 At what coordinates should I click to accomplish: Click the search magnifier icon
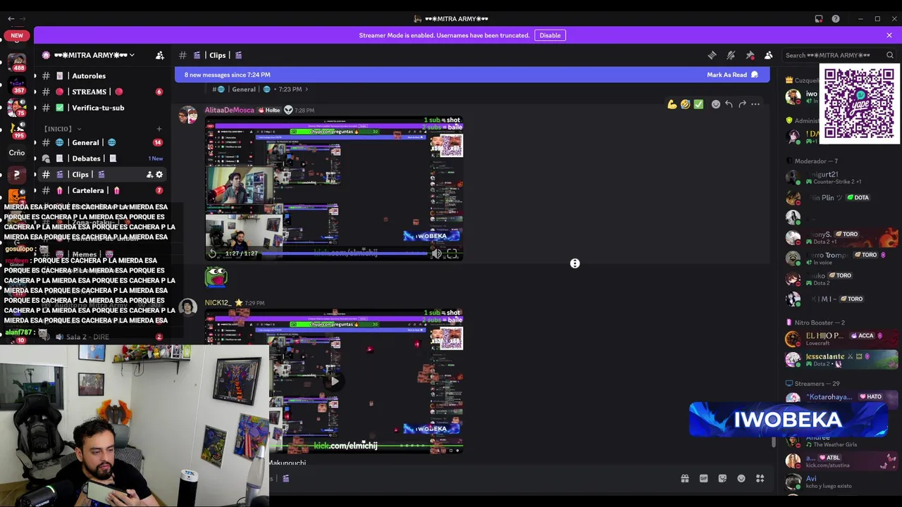coord(890,55)
